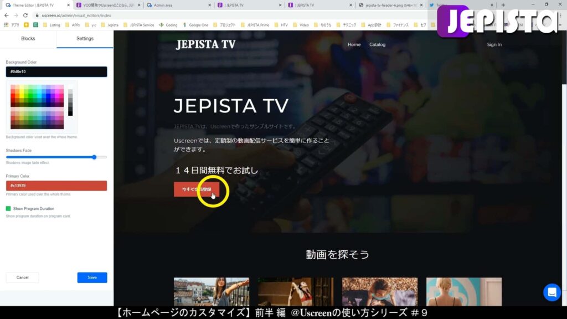Viewport: 567px width, 319px height.
Task: Click the browser address bar URL
Action: click(76, 16)
